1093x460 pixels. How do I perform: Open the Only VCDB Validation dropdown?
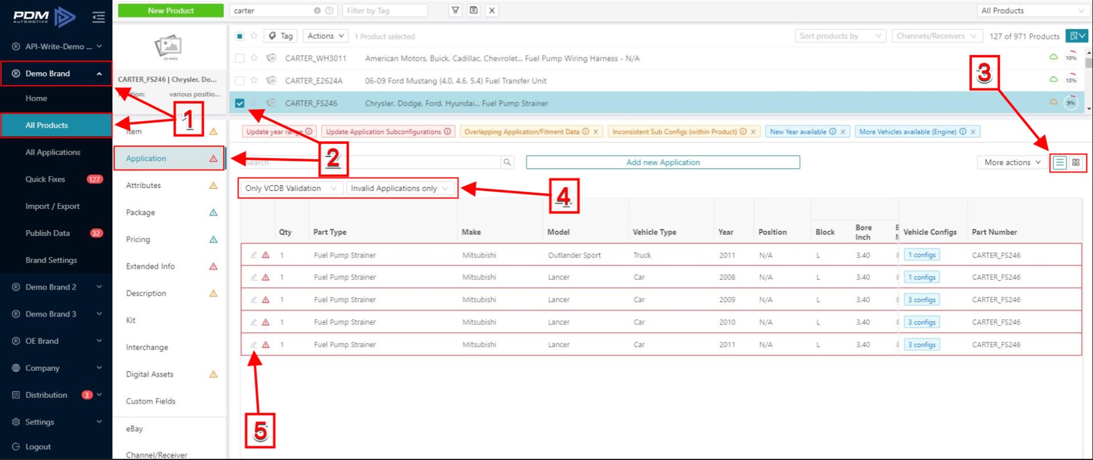click(291, 188)
